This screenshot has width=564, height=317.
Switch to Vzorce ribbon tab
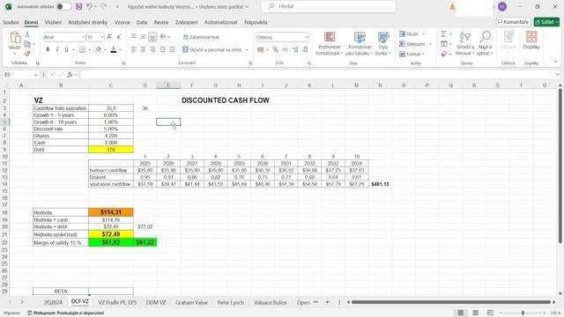[122, 22]
